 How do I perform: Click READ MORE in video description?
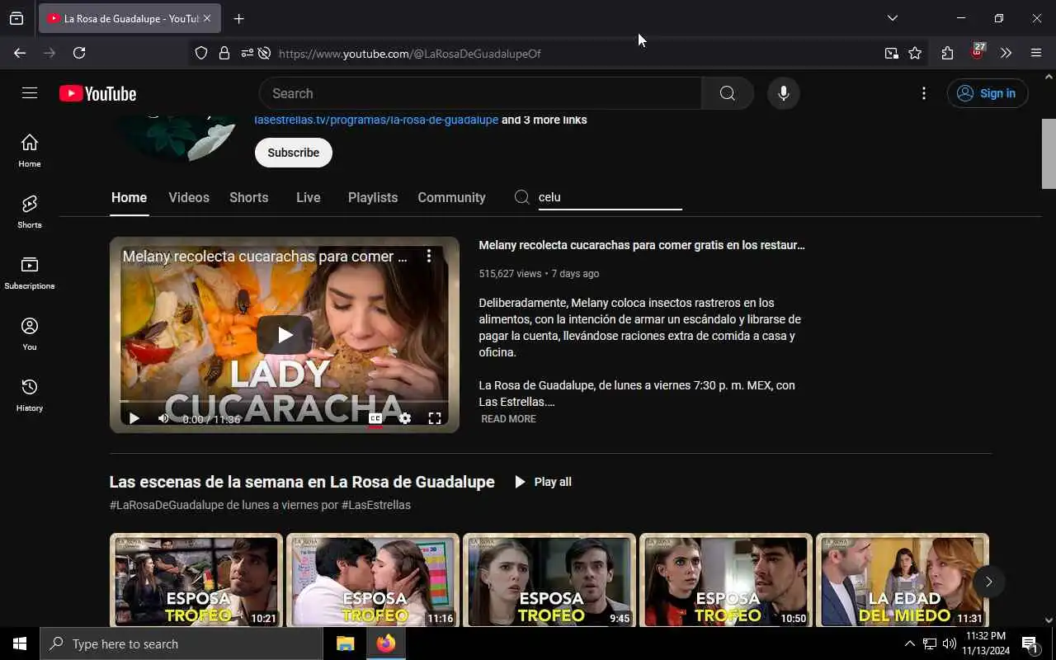click(x=508, y=419)
